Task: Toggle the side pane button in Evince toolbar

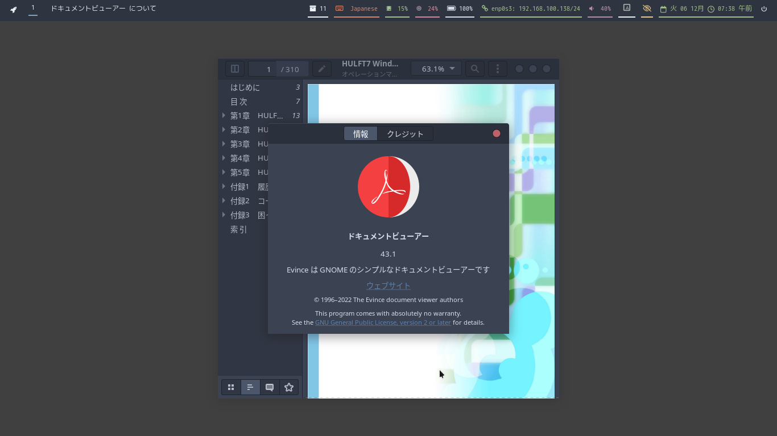Action: click(234, 69)
